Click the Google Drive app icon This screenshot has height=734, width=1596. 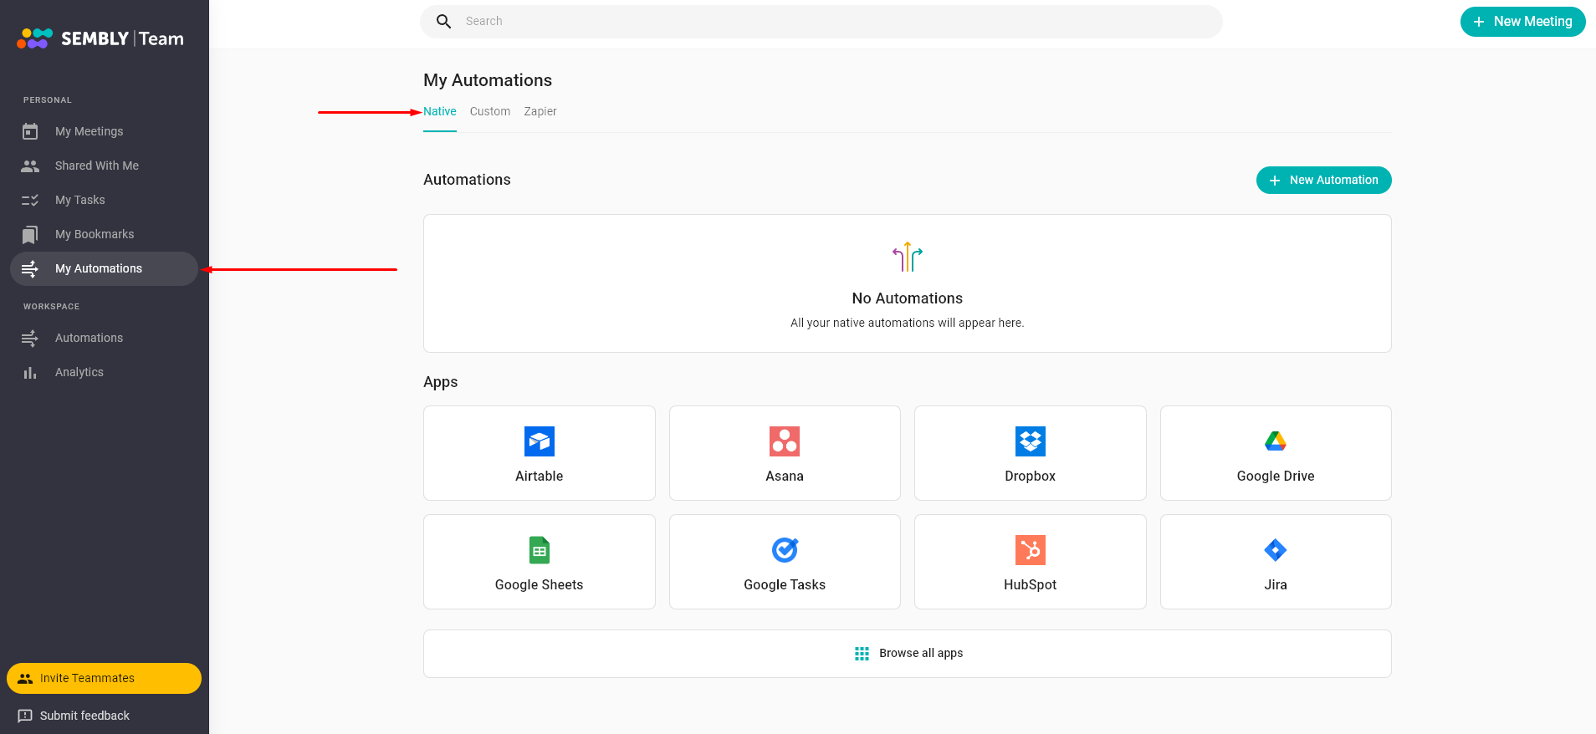tap(1276, 441)
